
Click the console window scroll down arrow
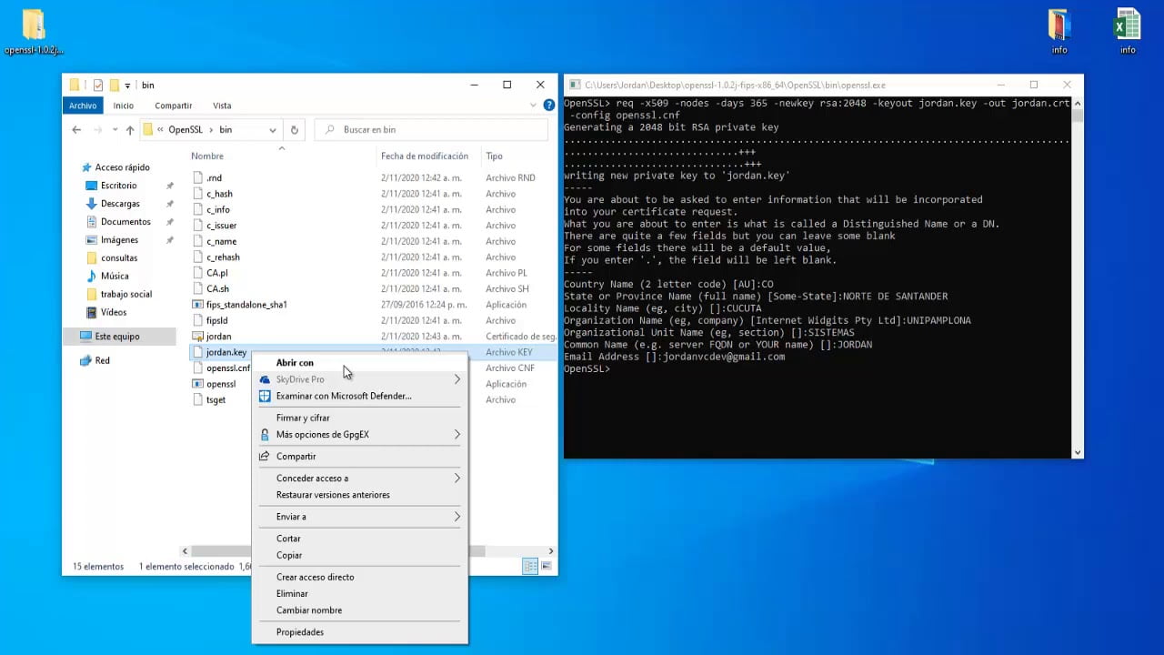pyautogui.click(x=1078, y=452)
